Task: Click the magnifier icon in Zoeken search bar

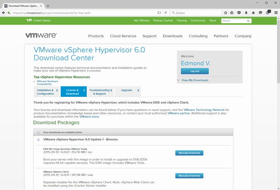Action: tap(173, 13)
